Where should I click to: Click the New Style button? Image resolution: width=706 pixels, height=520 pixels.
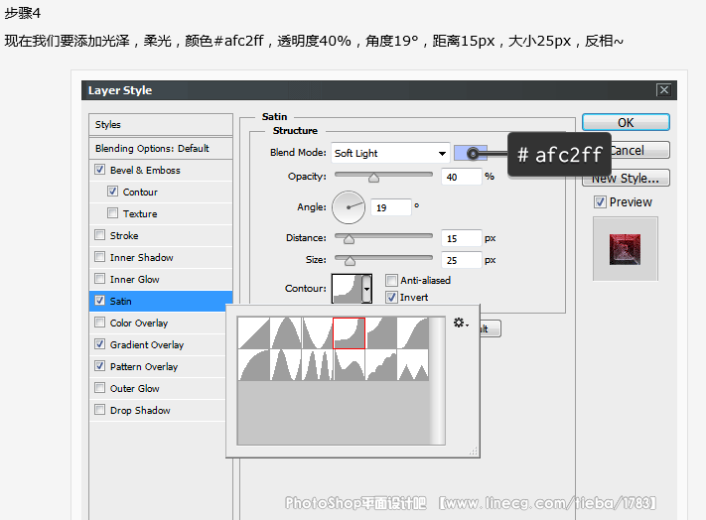626,179
